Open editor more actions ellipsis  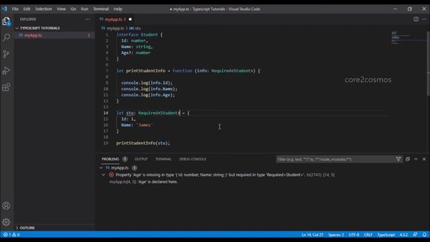click(x=424, y=19)
